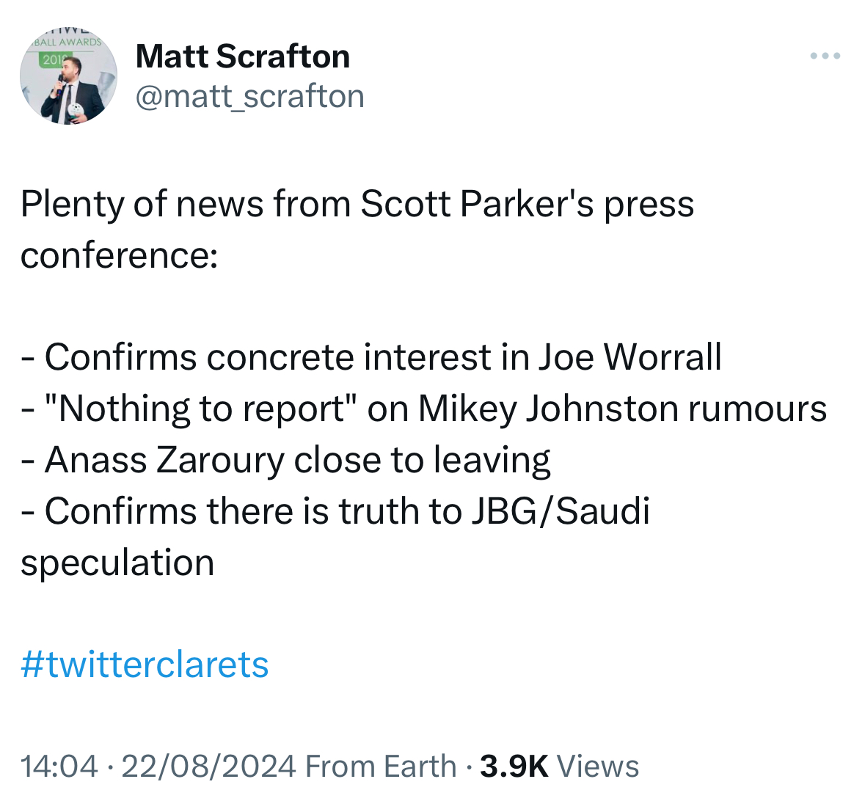
Task: Click the From Earth location label
Action: pyautogui.click(x=381, y=767)
